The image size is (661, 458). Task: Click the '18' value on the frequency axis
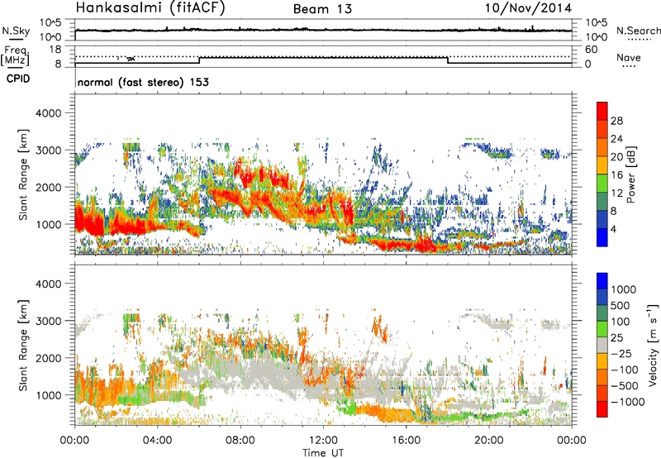55,50
